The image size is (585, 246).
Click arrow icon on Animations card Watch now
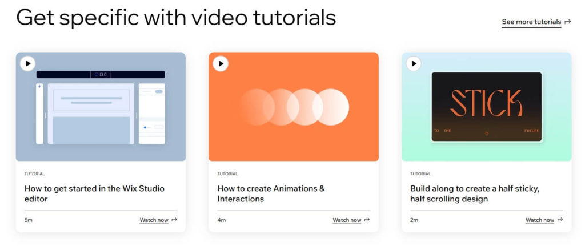(367, 220)
